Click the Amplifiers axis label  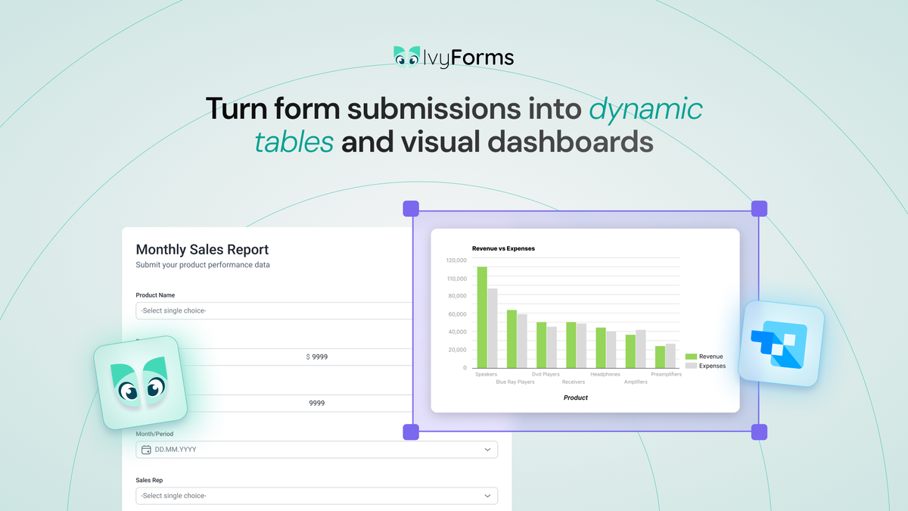tap(636, 382)
